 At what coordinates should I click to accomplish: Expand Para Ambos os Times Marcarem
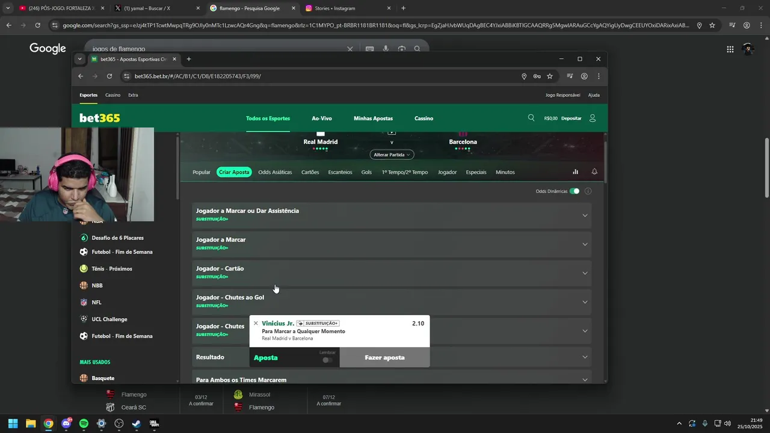pos(392,379)
